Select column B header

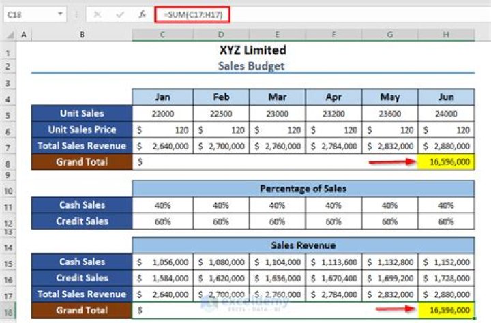pyautogui.click(x=82, y=35)
